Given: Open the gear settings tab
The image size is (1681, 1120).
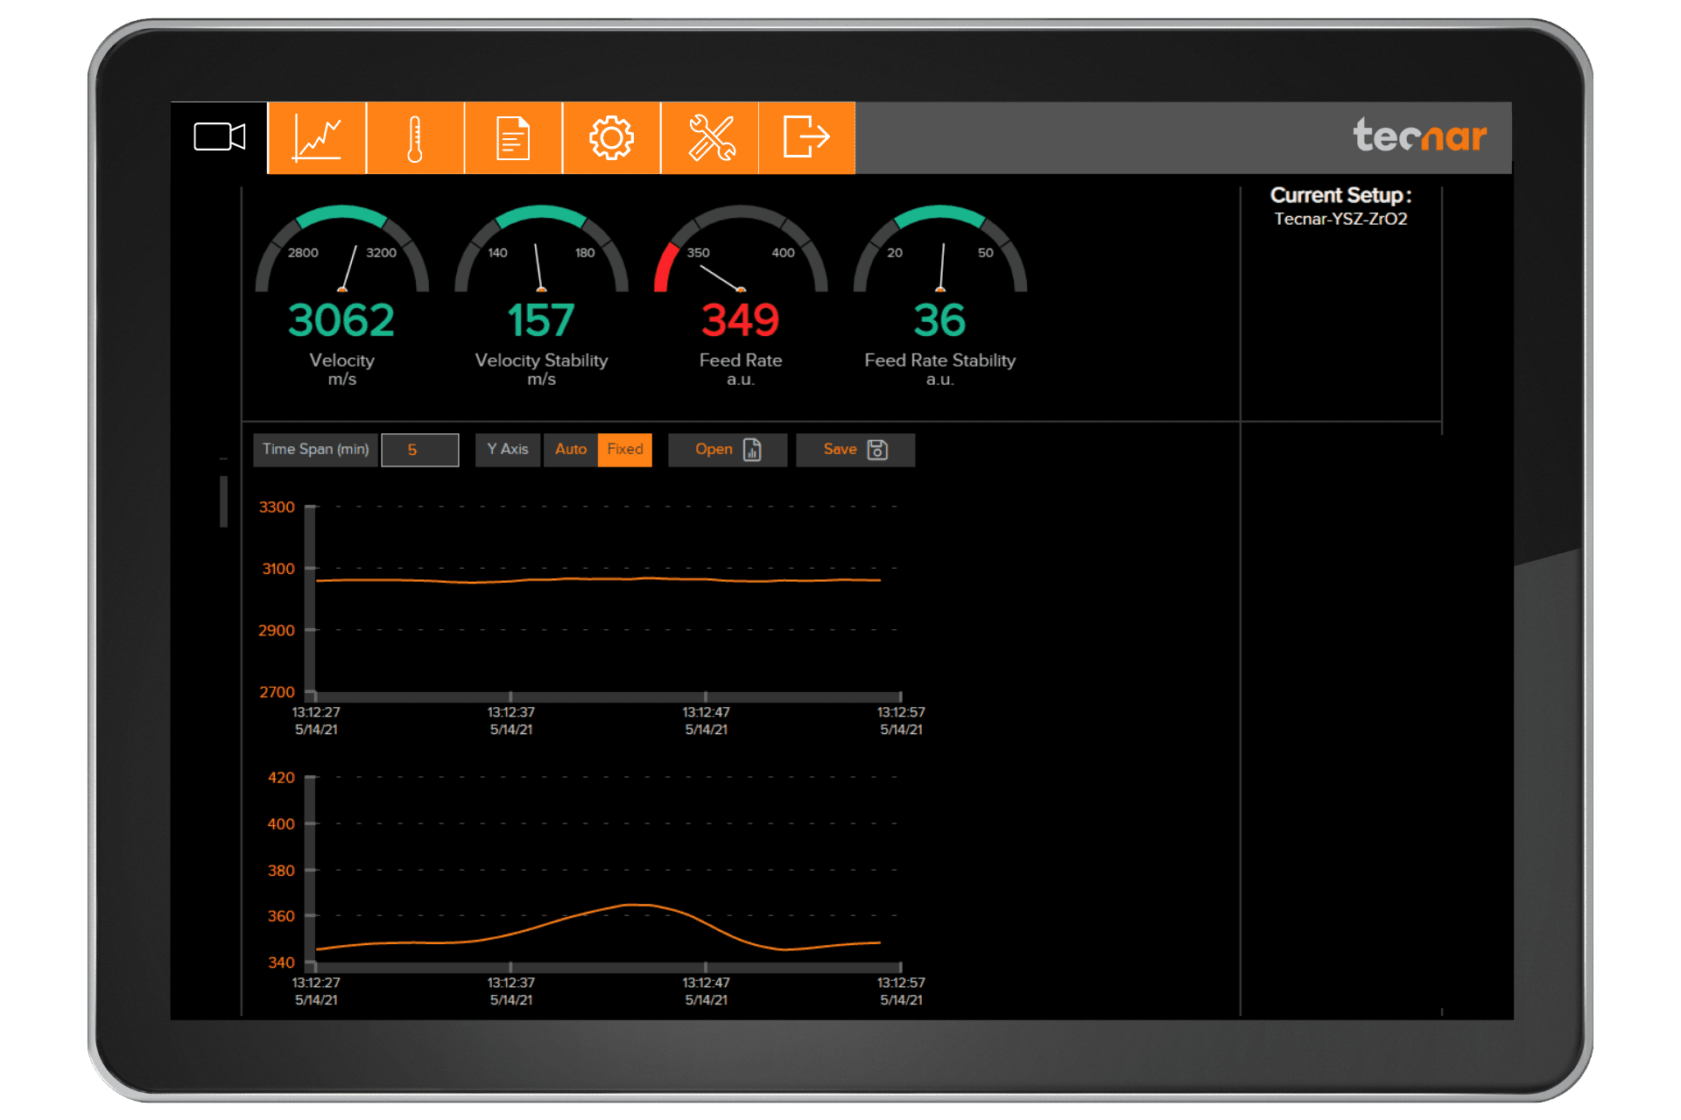Looking at the screenshot, I should 611,137.
